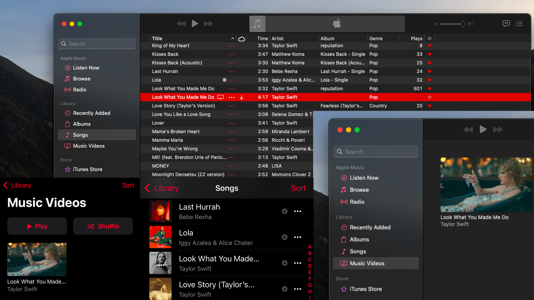Open the more-options dots for Mamma Maria
534x300 pixels.
point(232,140)
